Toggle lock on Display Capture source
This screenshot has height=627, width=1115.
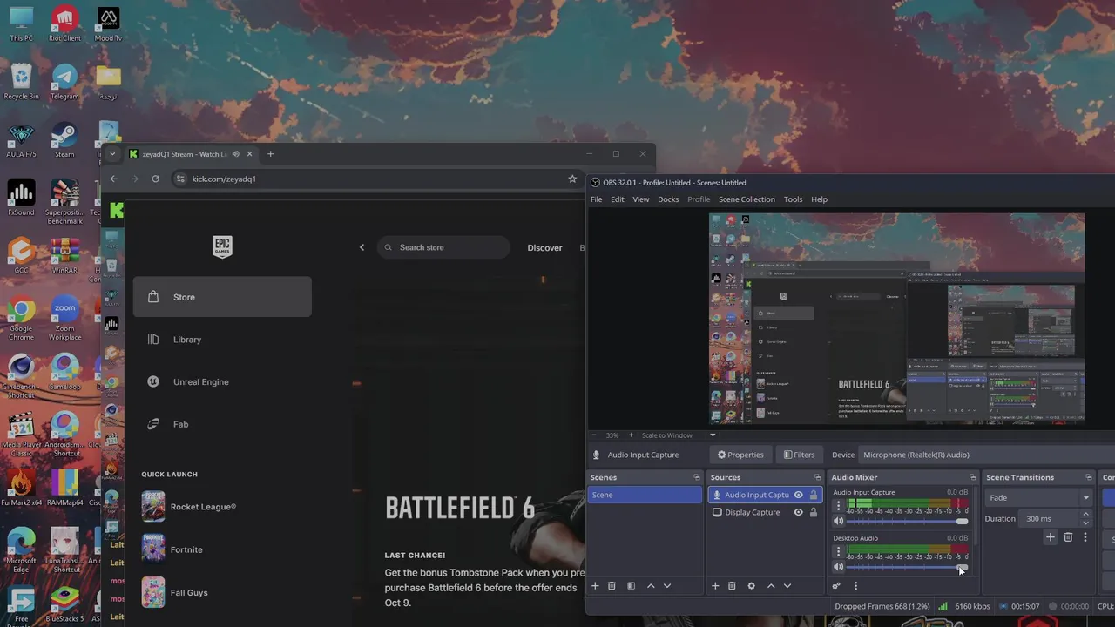pyautogui.click(x=814, y=512)
